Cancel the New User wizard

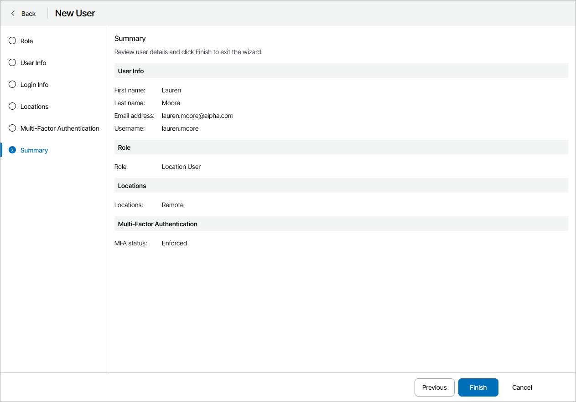[522, 387]
